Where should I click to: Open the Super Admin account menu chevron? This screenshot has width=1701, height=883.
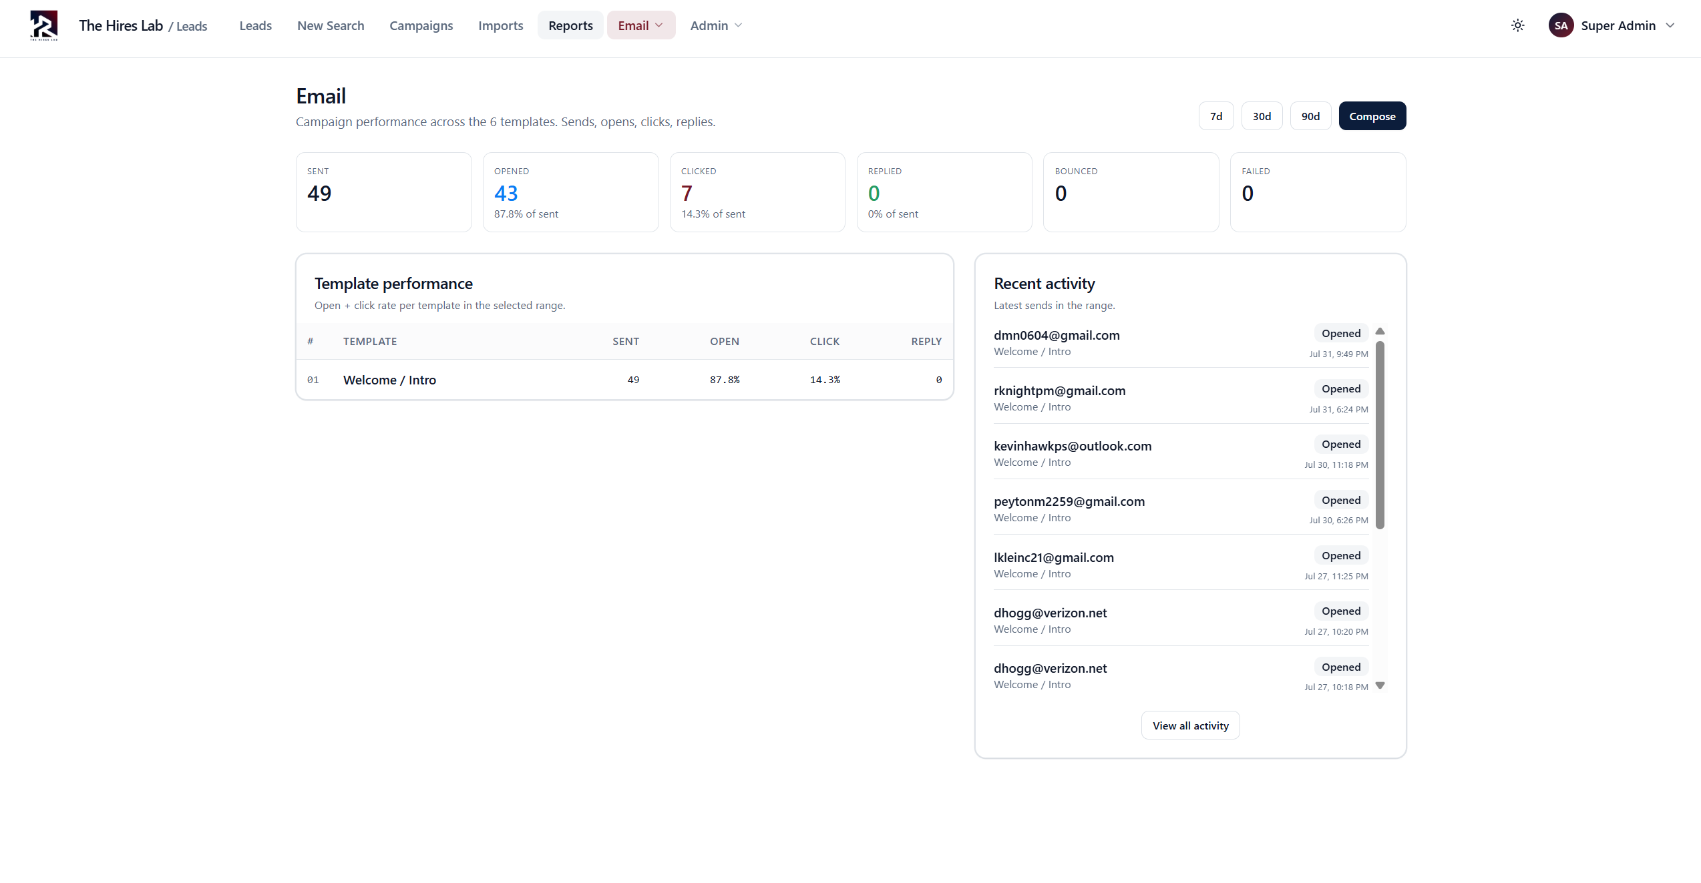click(1670, 25)
